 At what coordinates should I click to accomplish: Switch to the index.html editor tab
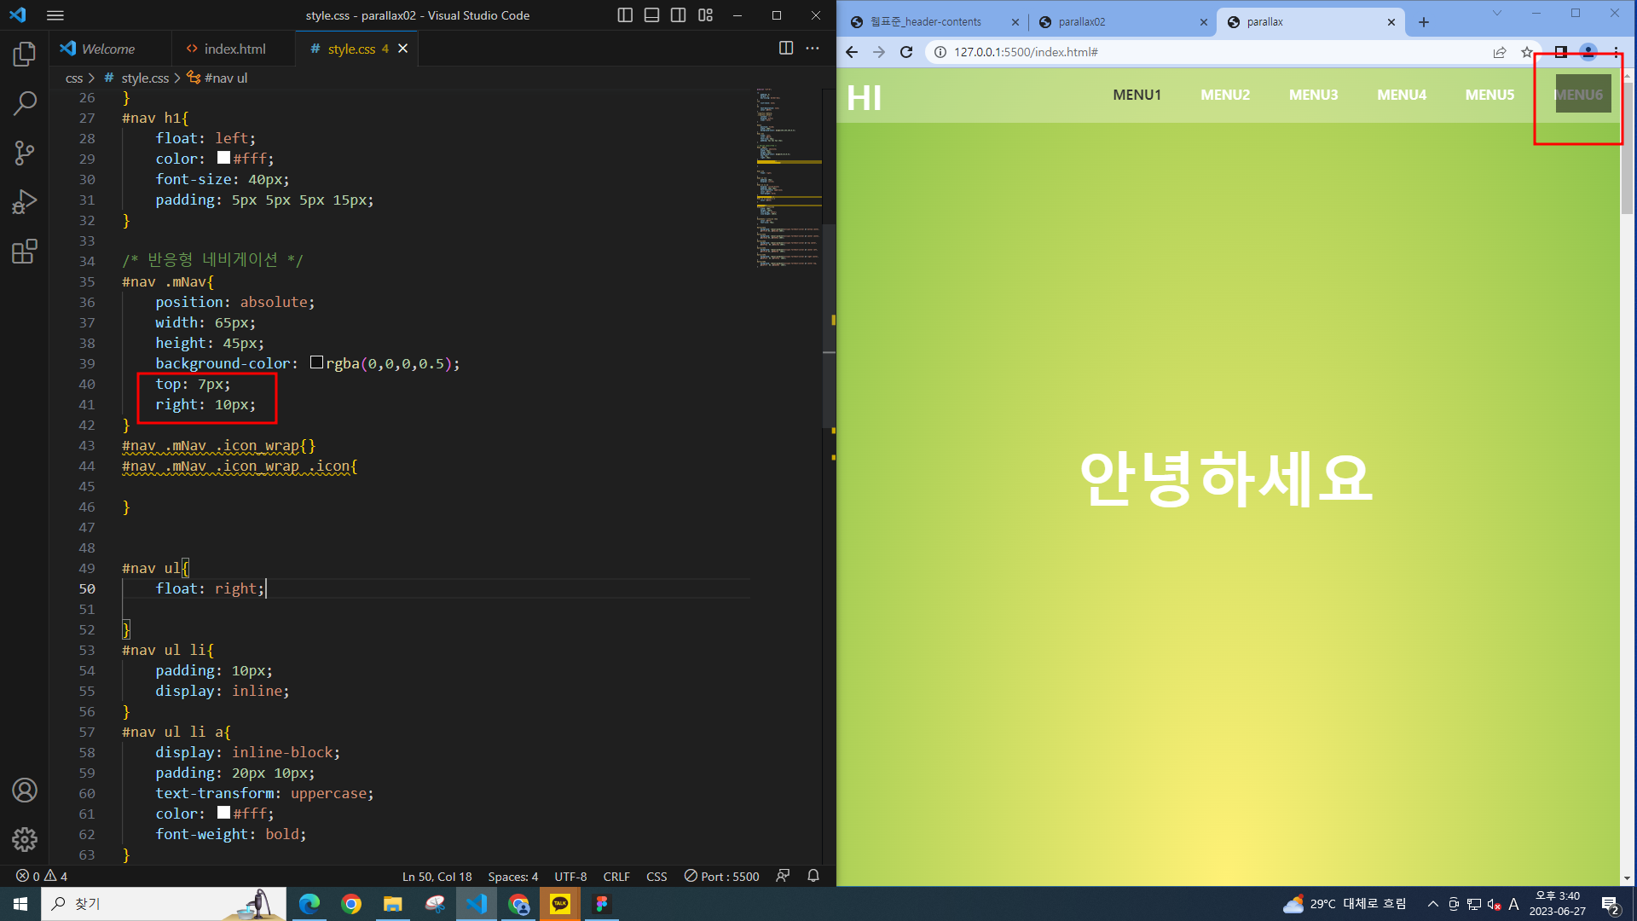234,49
